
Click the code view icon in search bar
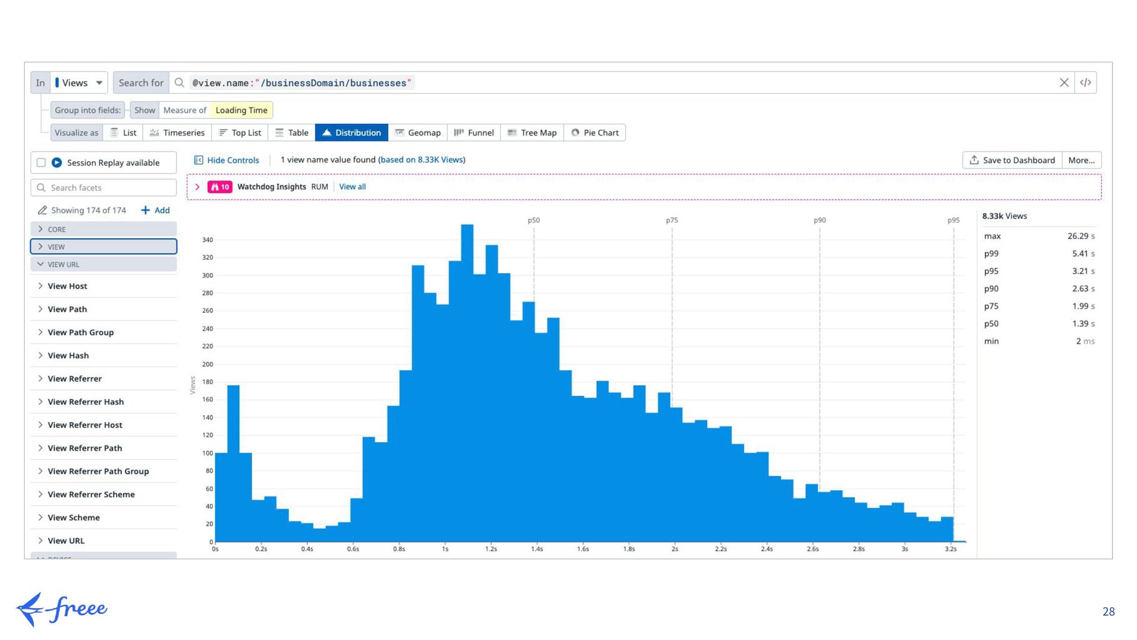tap(1085, 83)
